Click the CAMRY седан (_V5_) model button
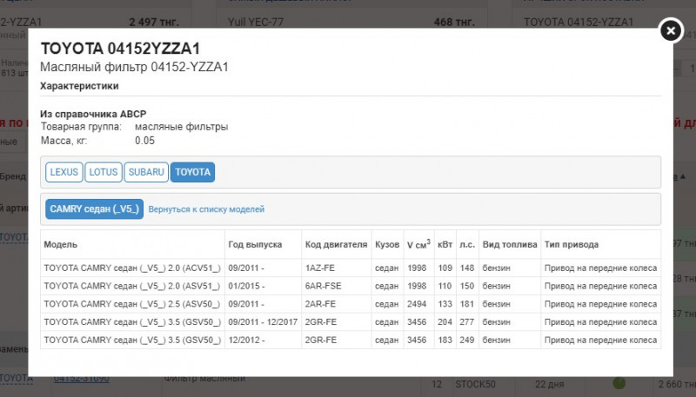This screenshot has height=397, width=696. pyautogui.click(x=94, y=208)
